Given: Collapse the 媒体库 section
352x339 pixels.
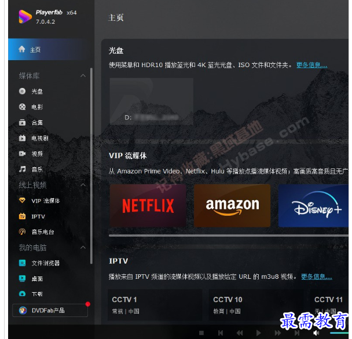Looking at the screenshot, I should click(x=83, y=76).
